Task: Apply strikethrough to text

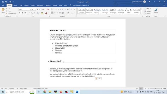Action: point(29,13)
